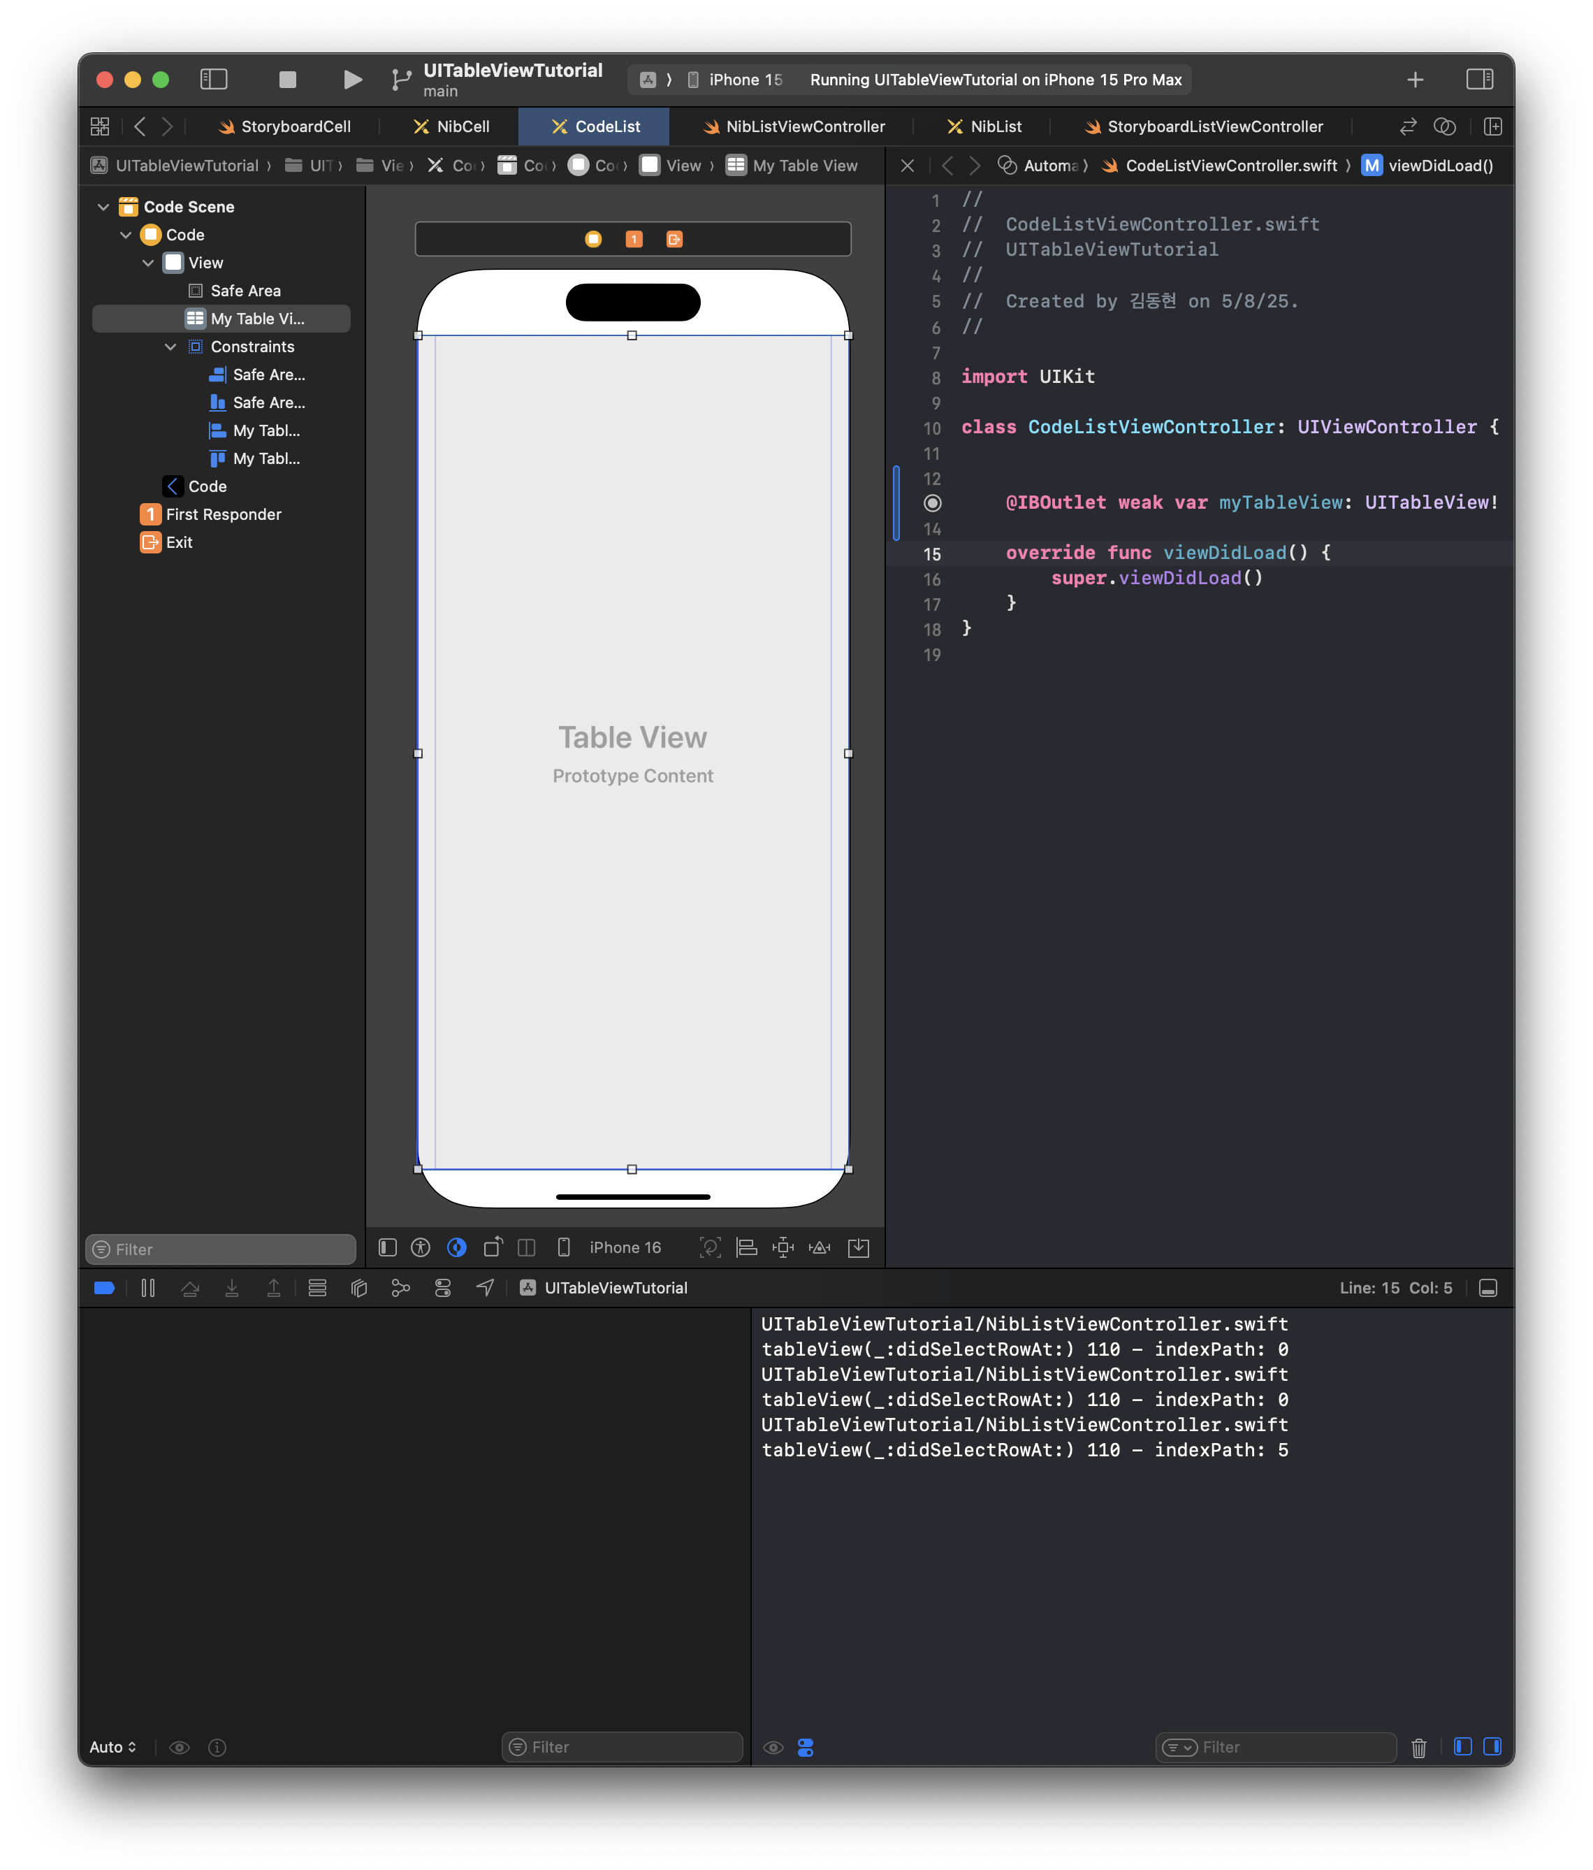Click the First Responder dock icon
Viewport: 1593px width, 1870px height.
[x=634, y=239]
